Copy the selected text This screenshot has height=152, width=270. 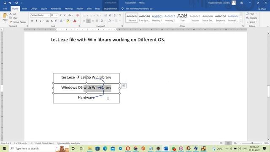pos(13,18)
